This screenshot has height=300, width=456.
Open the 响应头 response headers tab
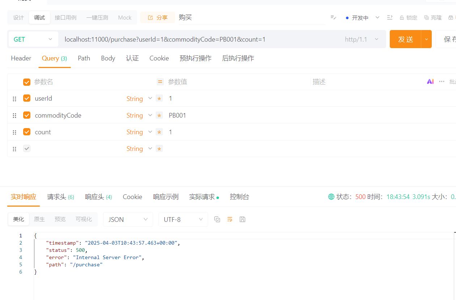(98, 197)
